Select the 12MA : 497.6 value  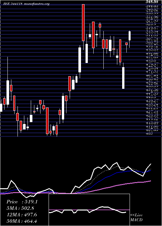22,215
